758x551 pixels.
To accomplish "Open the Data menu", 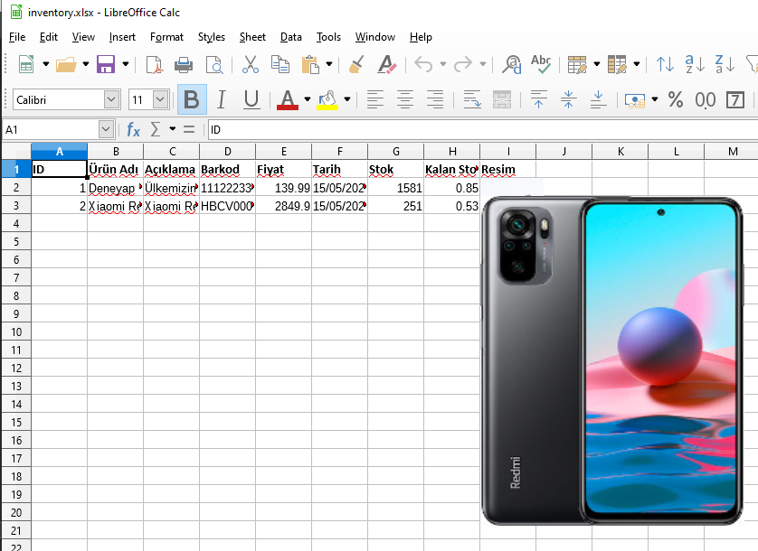I will [x=290, y=37].
